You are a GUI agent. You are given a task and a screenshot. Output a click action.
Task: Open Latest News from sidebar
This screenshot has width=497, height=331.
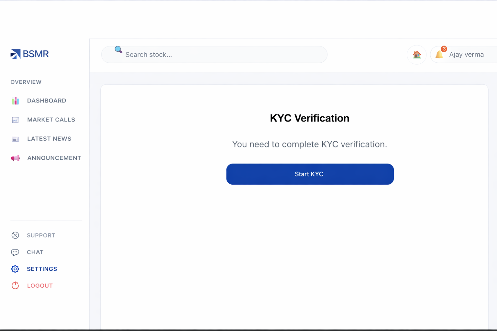(49, 139)
